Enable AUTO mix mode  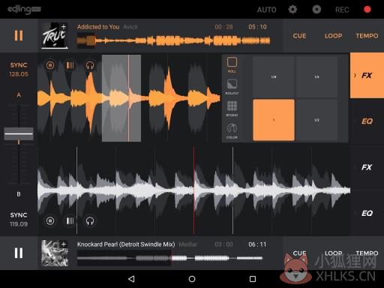266,10
